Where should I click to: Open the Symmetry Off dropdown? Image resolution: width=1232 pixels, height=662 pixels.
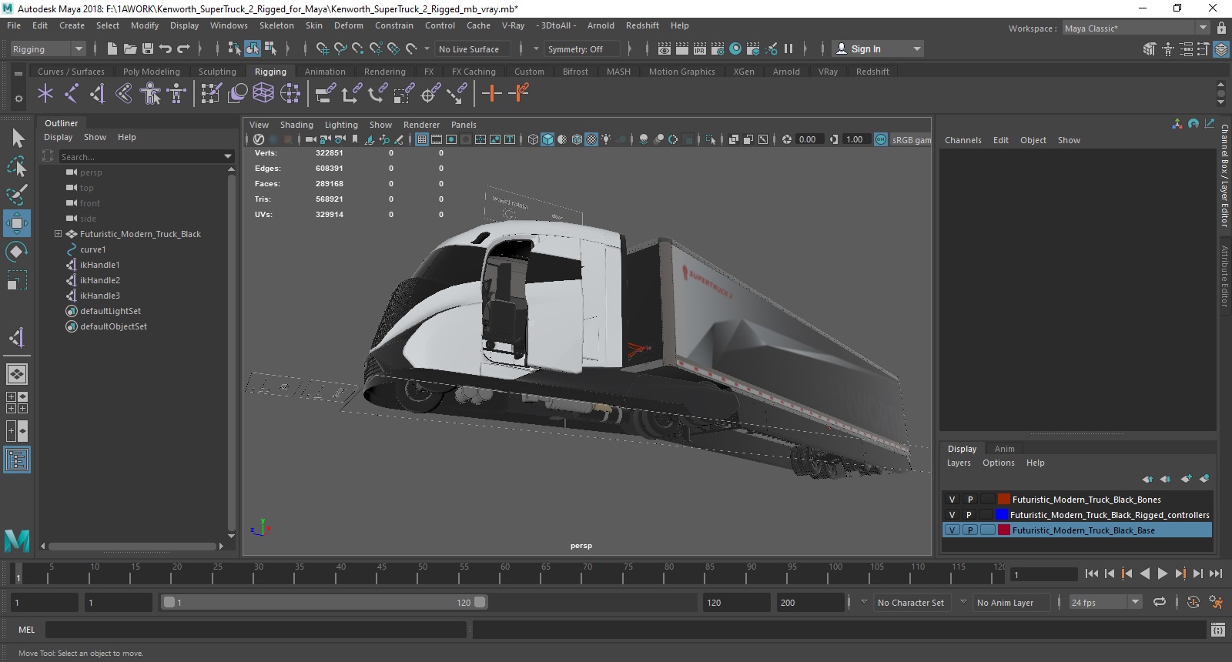pyautogui.click(x=582, y=48)
